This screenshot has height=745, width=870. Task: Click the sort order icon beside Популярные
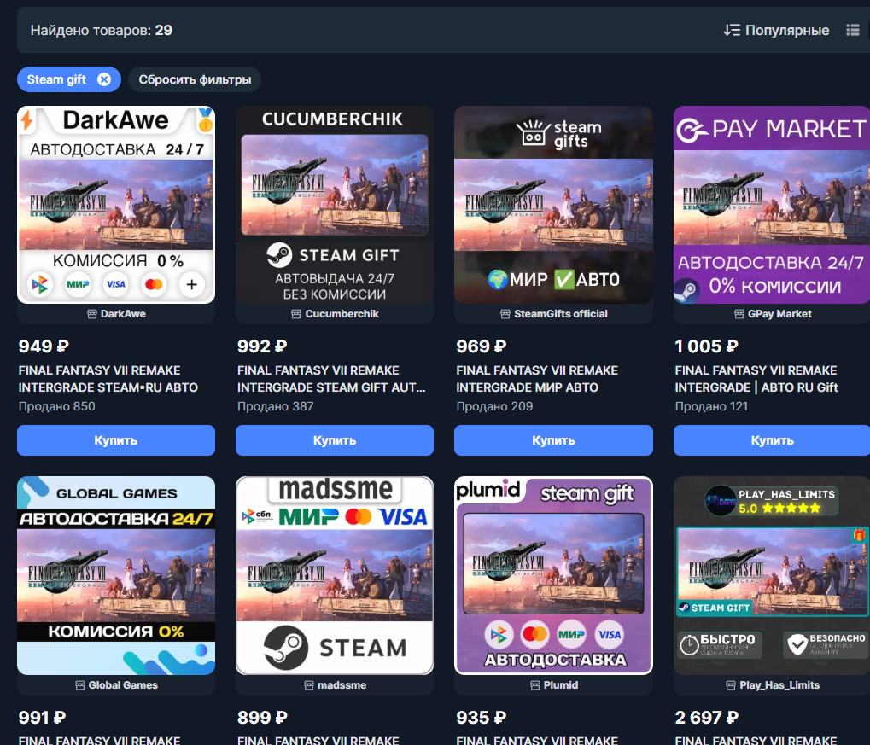pos(732,30)
